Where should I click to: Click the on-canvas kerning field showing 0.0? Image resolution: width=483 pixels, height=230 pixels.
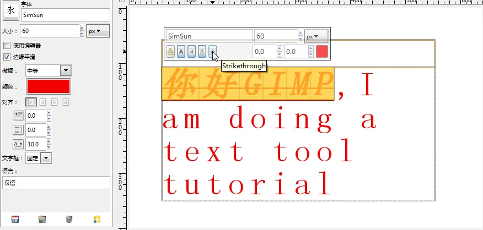[x=296, y=52]
